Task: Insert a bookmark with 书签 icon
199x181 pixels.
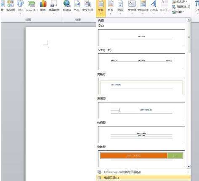Action: tap(77, 6)
